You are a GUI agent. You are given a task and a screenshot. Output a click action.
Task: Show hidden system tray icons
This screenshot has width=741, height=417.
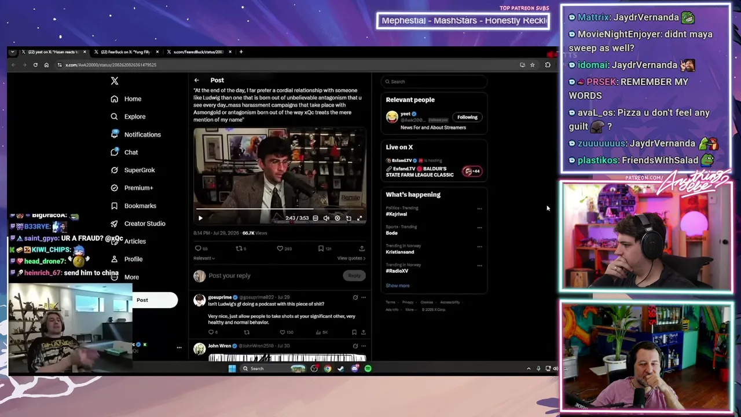[529, 369]
